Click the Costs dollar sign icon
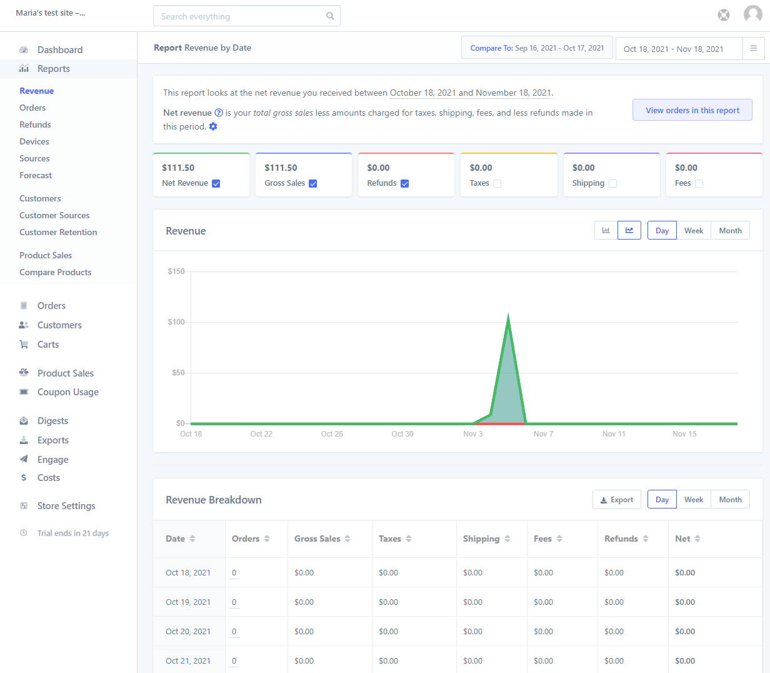 [x=24, y=478]
